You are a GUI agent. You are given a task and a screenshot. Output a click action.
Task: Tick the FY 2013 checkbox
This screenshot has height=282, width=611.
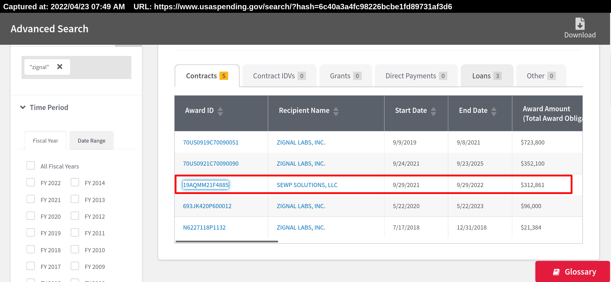[x=75, y=199]
